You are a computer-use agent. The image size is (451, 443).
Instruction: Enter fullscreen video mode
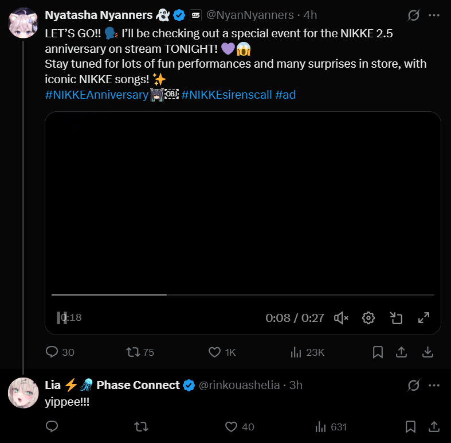[x=423, y=318]
